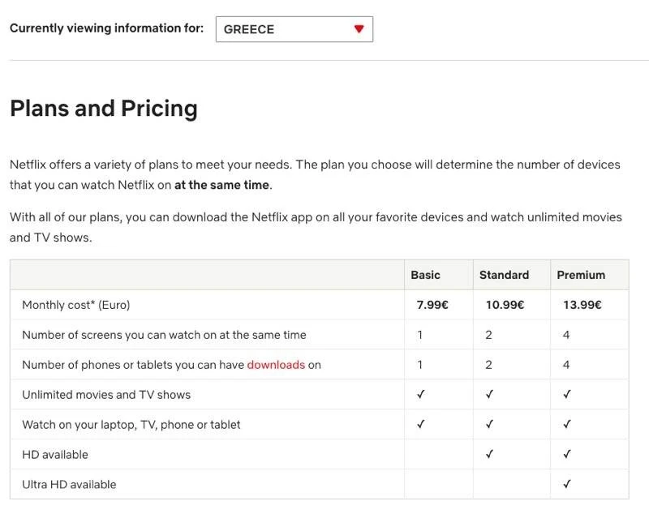
Task: Click the "Plans and Pricing" heading
Action: tap(104, 109)
